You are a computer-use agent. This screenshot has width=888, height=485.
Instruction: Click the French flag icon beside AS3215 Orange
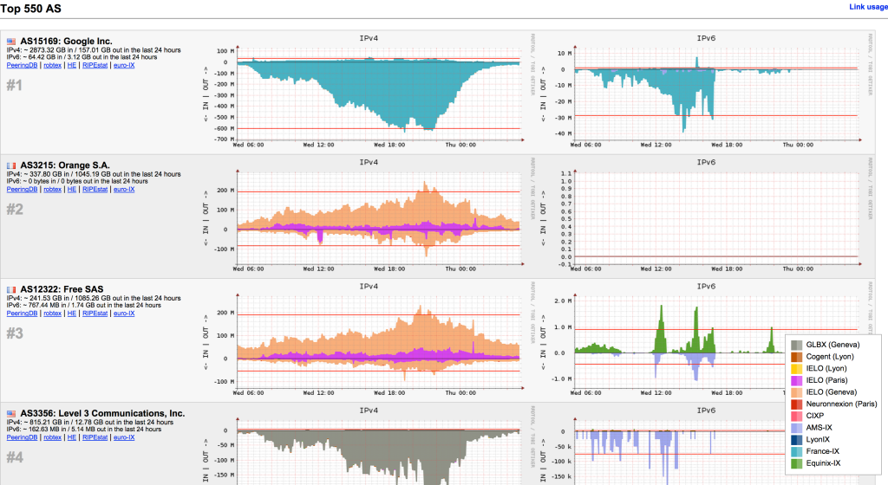tap(11, 165)
